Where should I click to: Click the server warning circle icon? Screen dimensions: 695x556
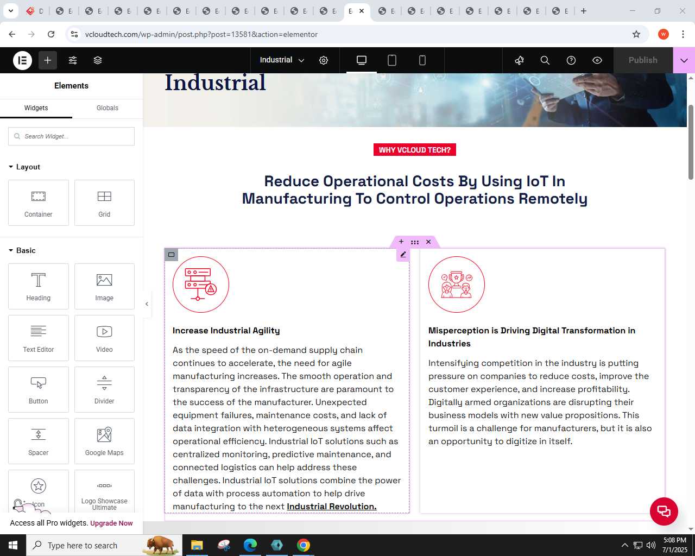coord(201,285)
